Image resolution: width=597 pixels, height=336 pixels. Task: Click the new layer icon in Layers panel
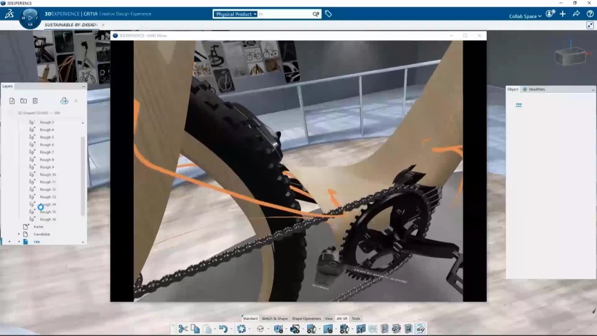[12, 101]
